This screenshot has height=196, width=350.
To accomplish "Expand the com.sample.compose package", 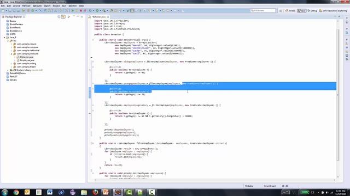I will (x=11, y=47).
